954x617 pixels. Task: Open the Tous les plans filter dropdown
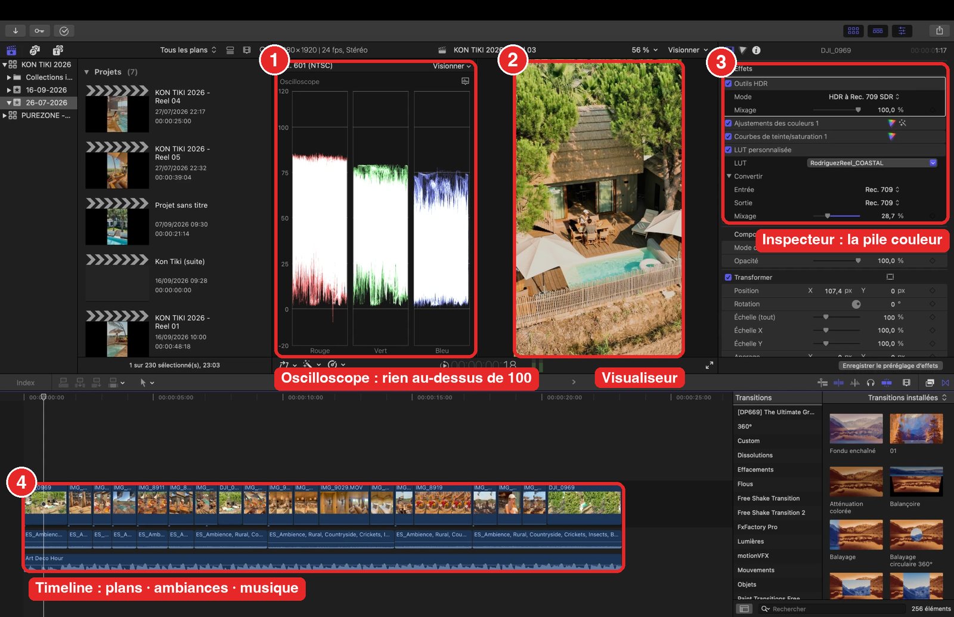click(188, 50)
